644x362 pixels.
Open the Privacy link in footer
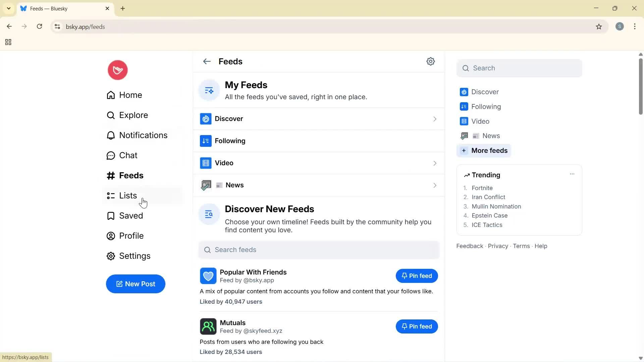(497, 246)
